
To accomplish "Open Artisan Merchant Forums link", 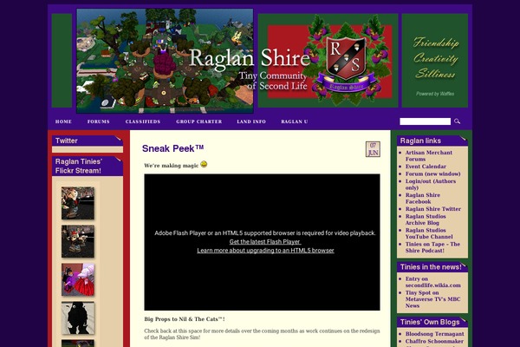I will tap(428, 156).
